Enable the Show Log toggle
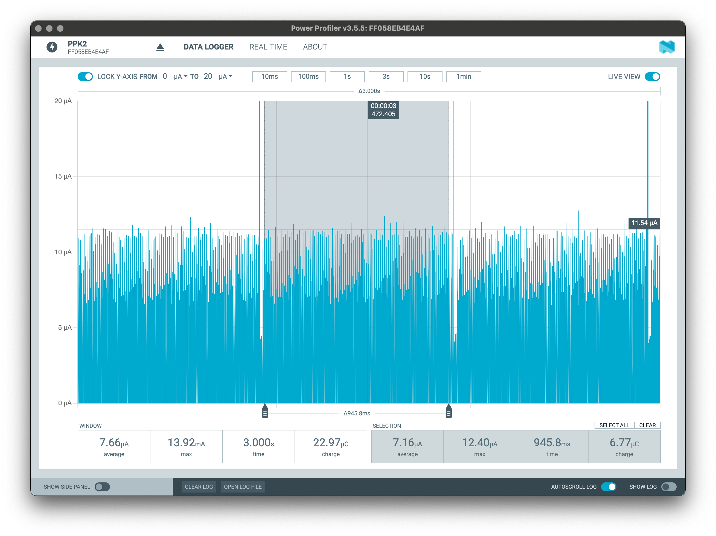The width and height of the screenshot is (716, 536). [669, 487]
